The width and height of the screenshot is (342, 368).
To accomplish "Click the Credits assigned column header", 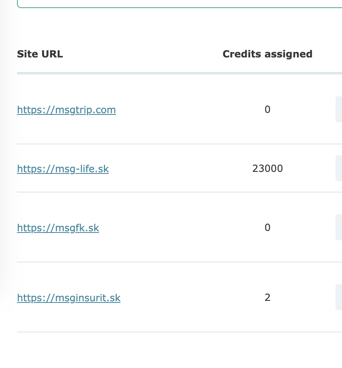I will click(x=267, y=54).
